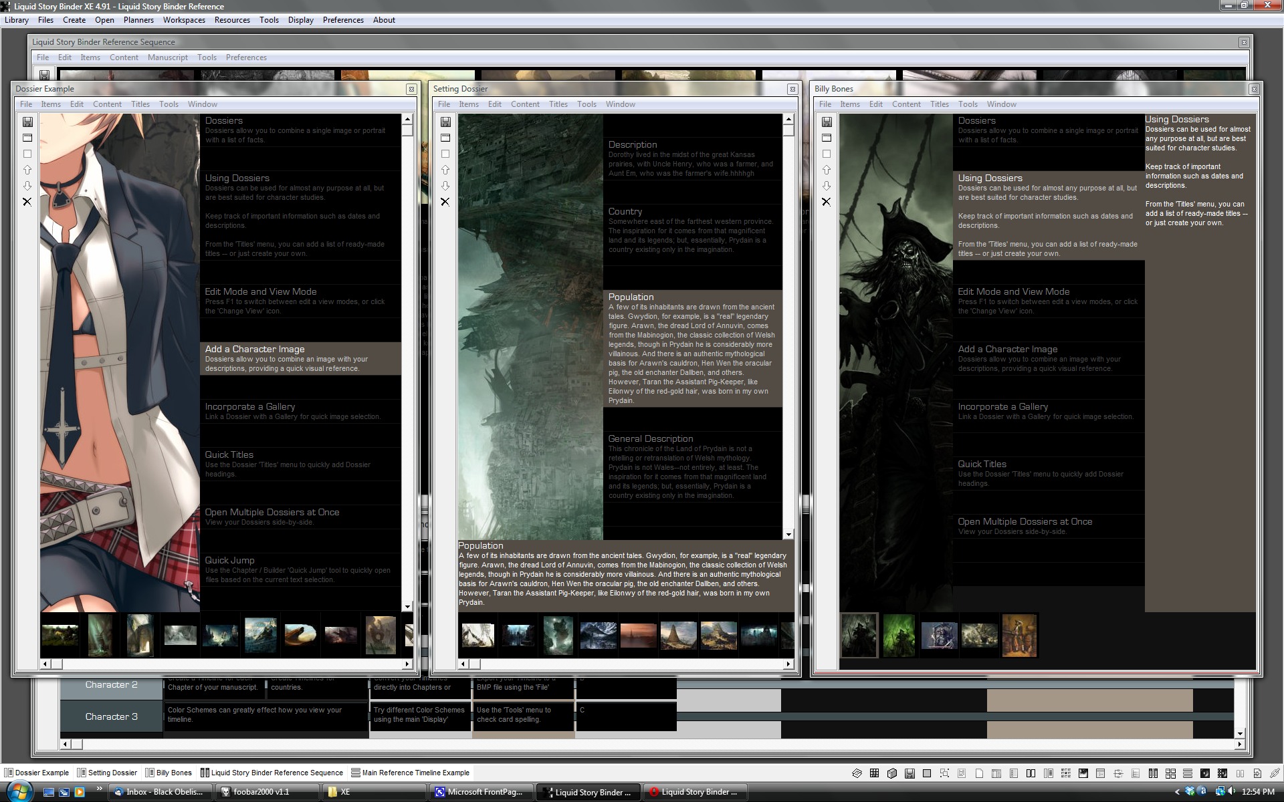This screenshot has height=802, width=1284.
Task: Click the floppy disk icon in the bottom toolbar
Action: click(x=909, y=773)
